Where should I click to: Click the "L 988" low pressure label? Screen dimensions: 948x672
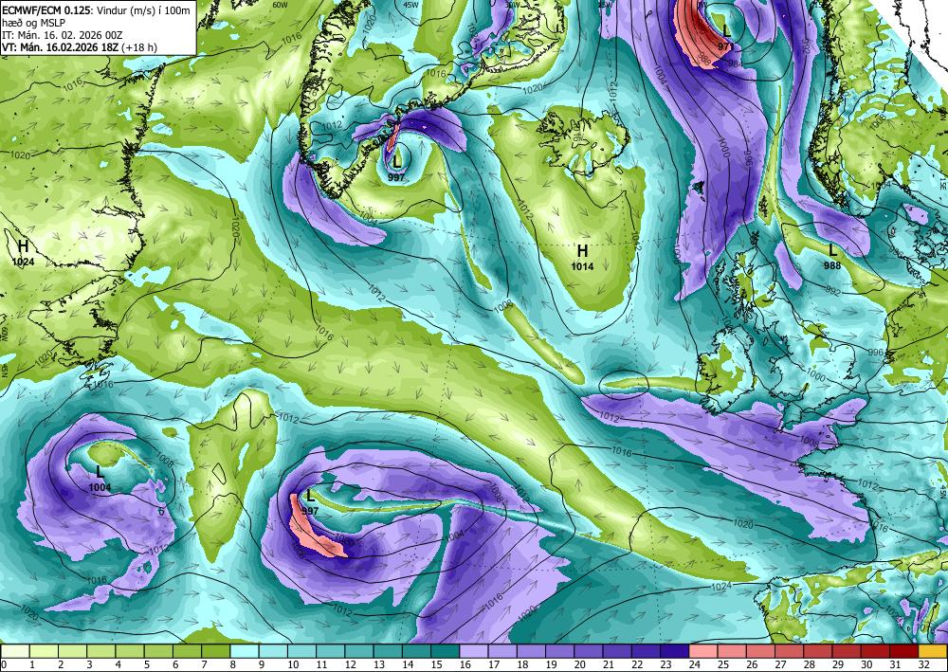(832, 256)
